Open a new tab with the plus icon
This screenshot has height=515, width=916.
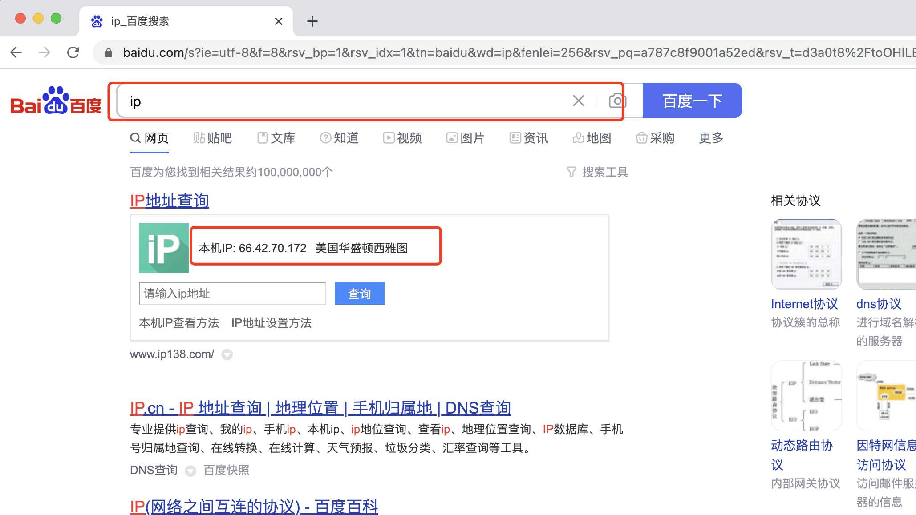312,21
